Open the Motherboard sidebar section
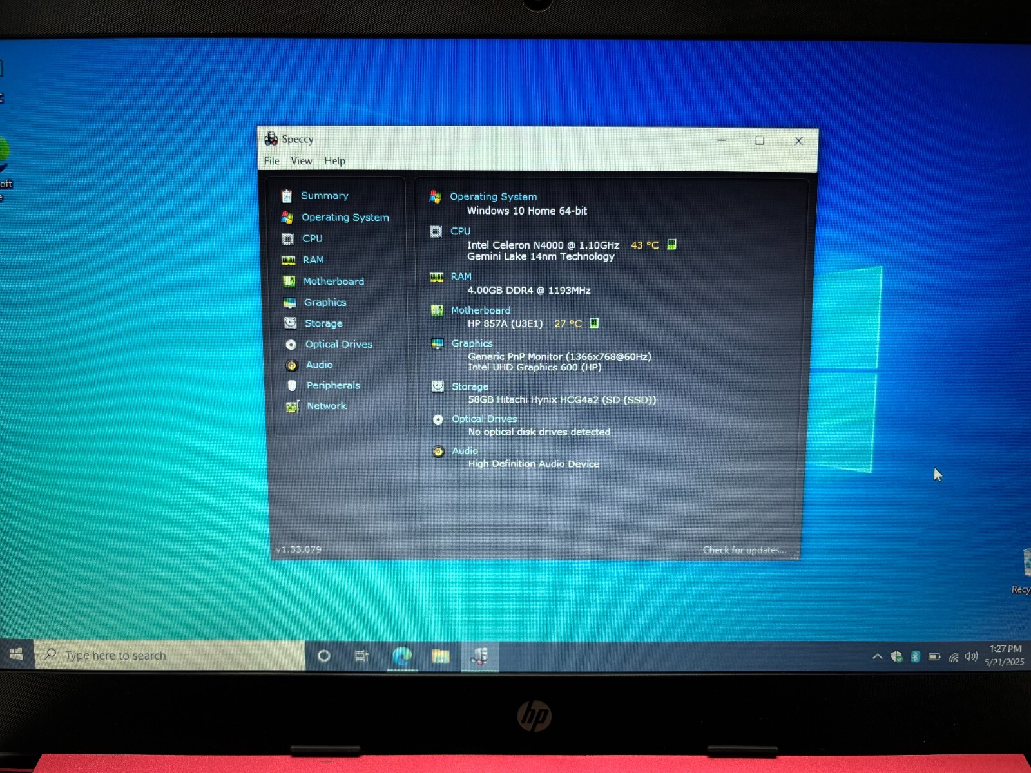 [x=333, y=281]
